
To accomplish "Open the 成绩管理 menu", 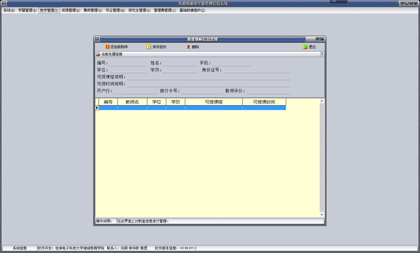I will (71, 10).
